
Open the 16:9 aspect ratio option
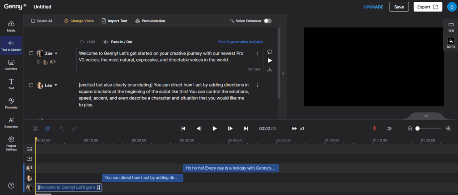click(x=451, y=27)
